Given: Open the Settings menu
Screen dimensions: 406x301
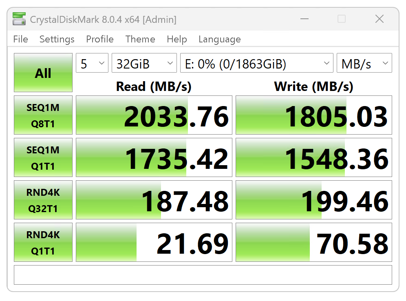Looking at the screenshot, I should pyautogui.click(x=57, y=39).
